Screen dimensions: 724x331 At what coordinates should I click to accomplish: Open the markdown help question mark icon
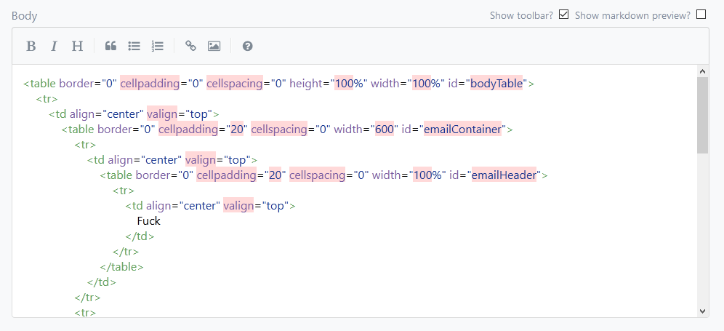point(247,47)
